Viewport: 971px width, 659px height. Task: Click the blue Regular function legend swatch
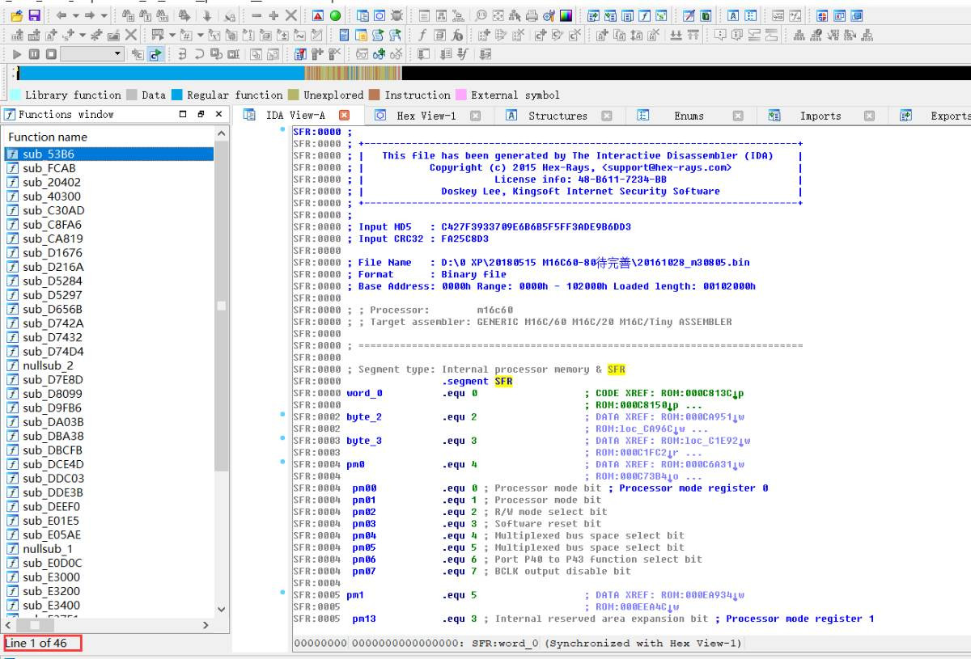click(177, 95)
